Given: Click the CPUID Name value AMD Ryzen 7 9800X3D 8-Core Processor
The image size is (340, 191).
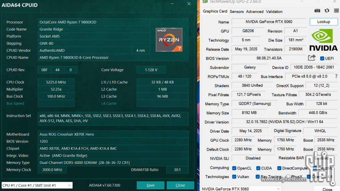Looking at the screenshot, I should click(x=94, y=57).
